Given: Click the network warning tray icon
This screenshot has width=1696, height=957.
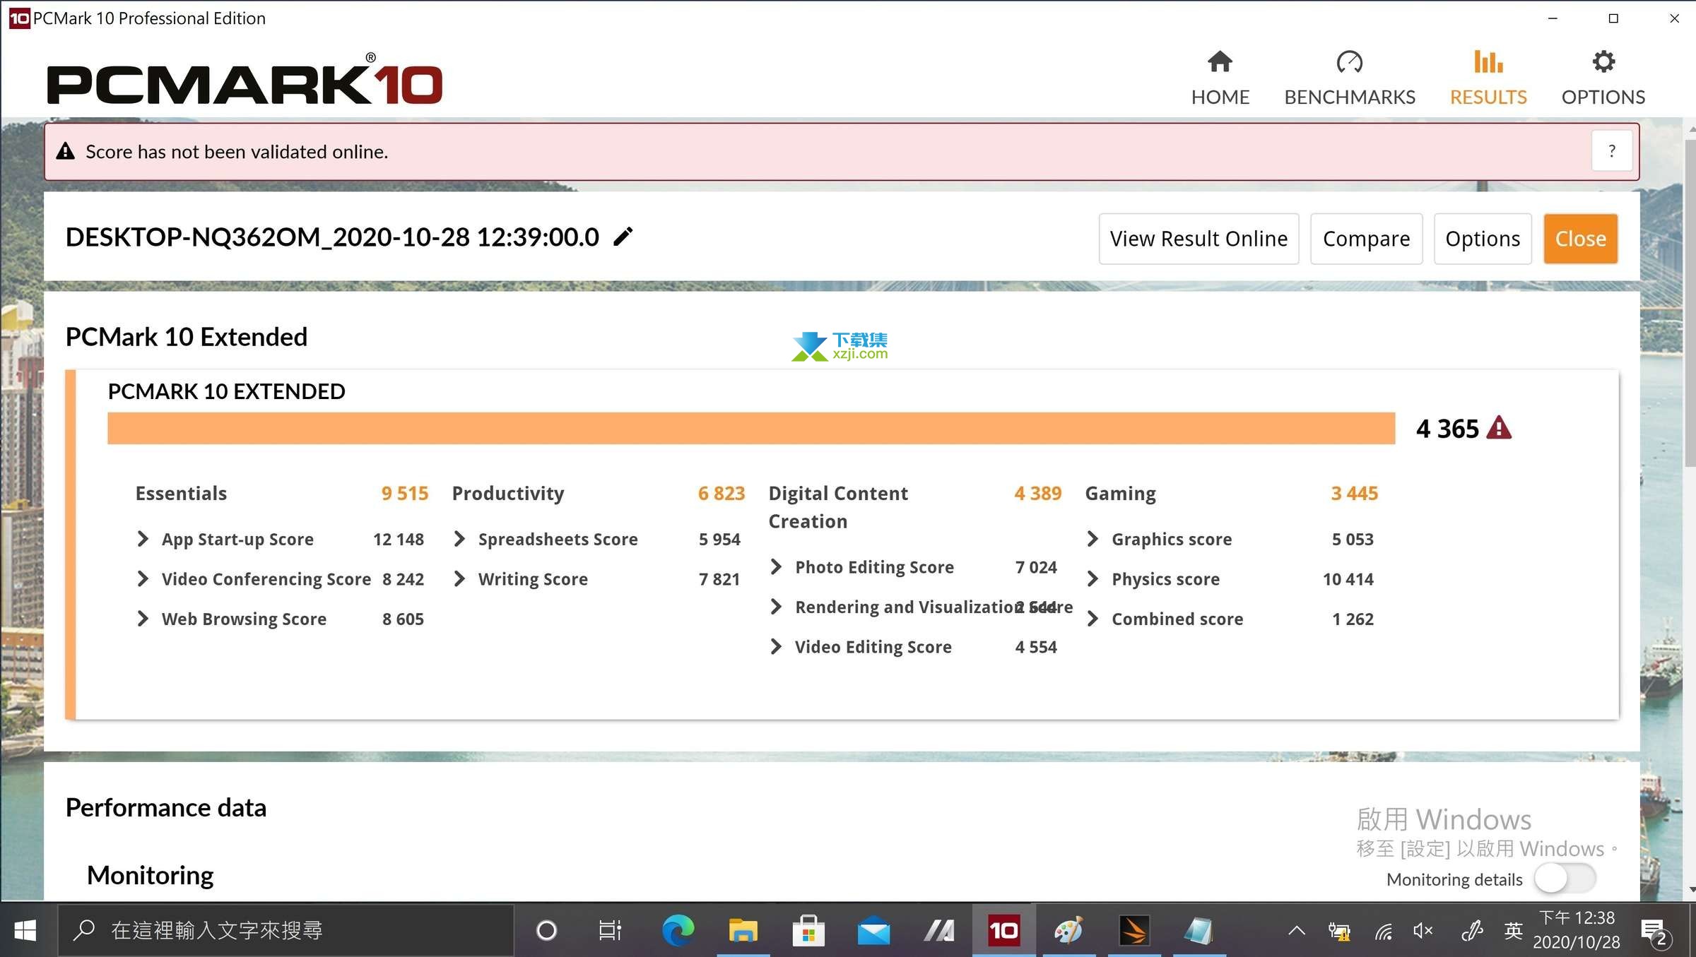Looking at the screenshot, I should pos(1339,932).
